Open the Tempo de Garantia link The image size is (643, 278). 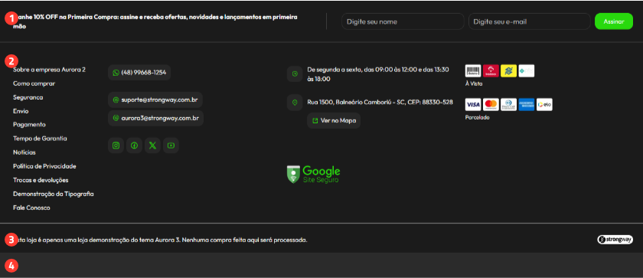point(40,139)
